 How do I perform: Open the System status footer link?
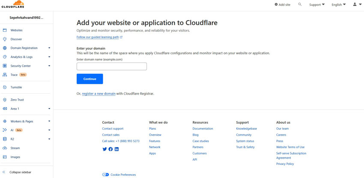tap(245, 141)
